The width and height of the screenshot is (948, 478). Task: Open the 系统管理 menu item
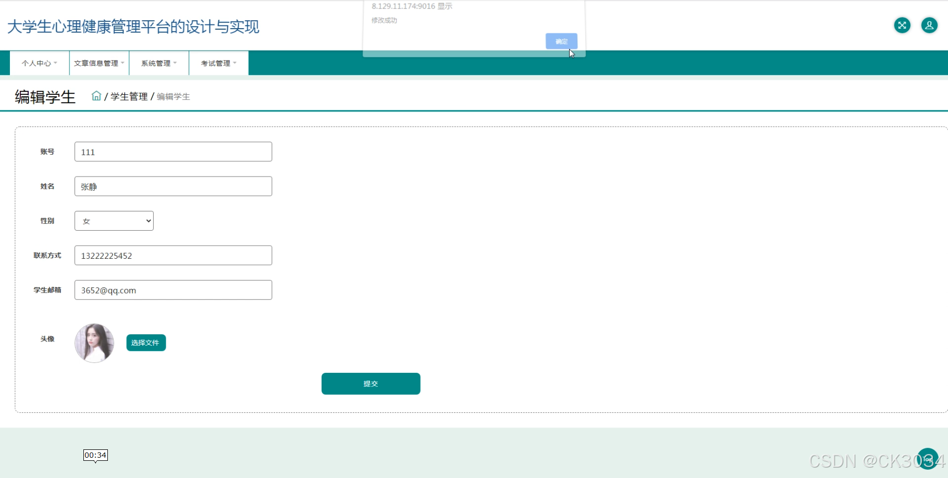(156, 63)
